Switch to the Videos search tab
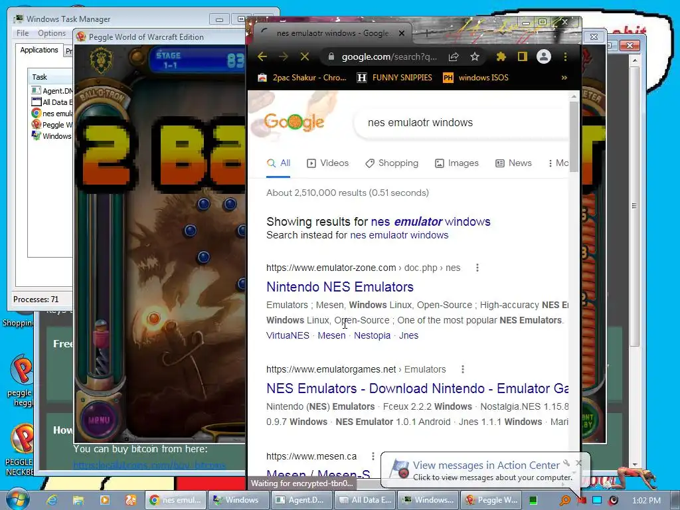 point(327,163)
